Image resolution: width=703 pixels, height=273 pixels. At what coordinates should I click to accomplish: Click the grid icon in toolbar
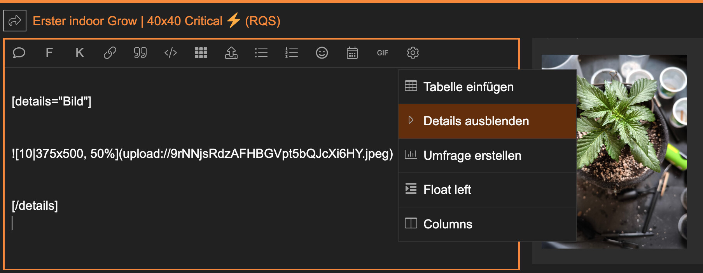coord(201,53)
